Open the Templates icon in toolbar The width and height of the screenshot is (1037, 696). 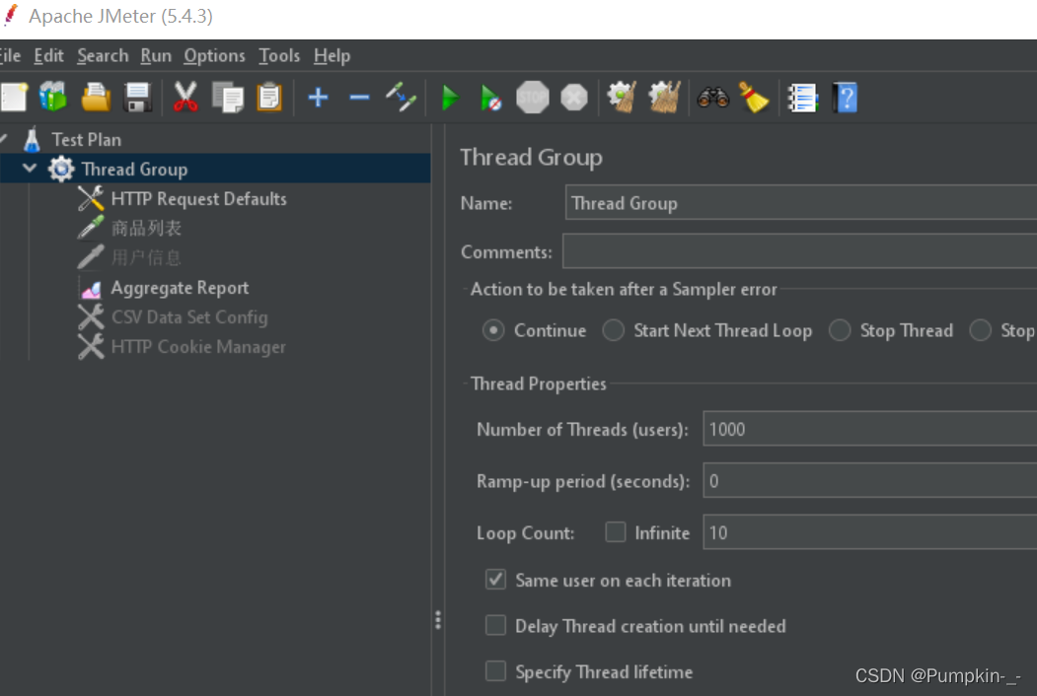pyautogui.click(x=53, y=98)
